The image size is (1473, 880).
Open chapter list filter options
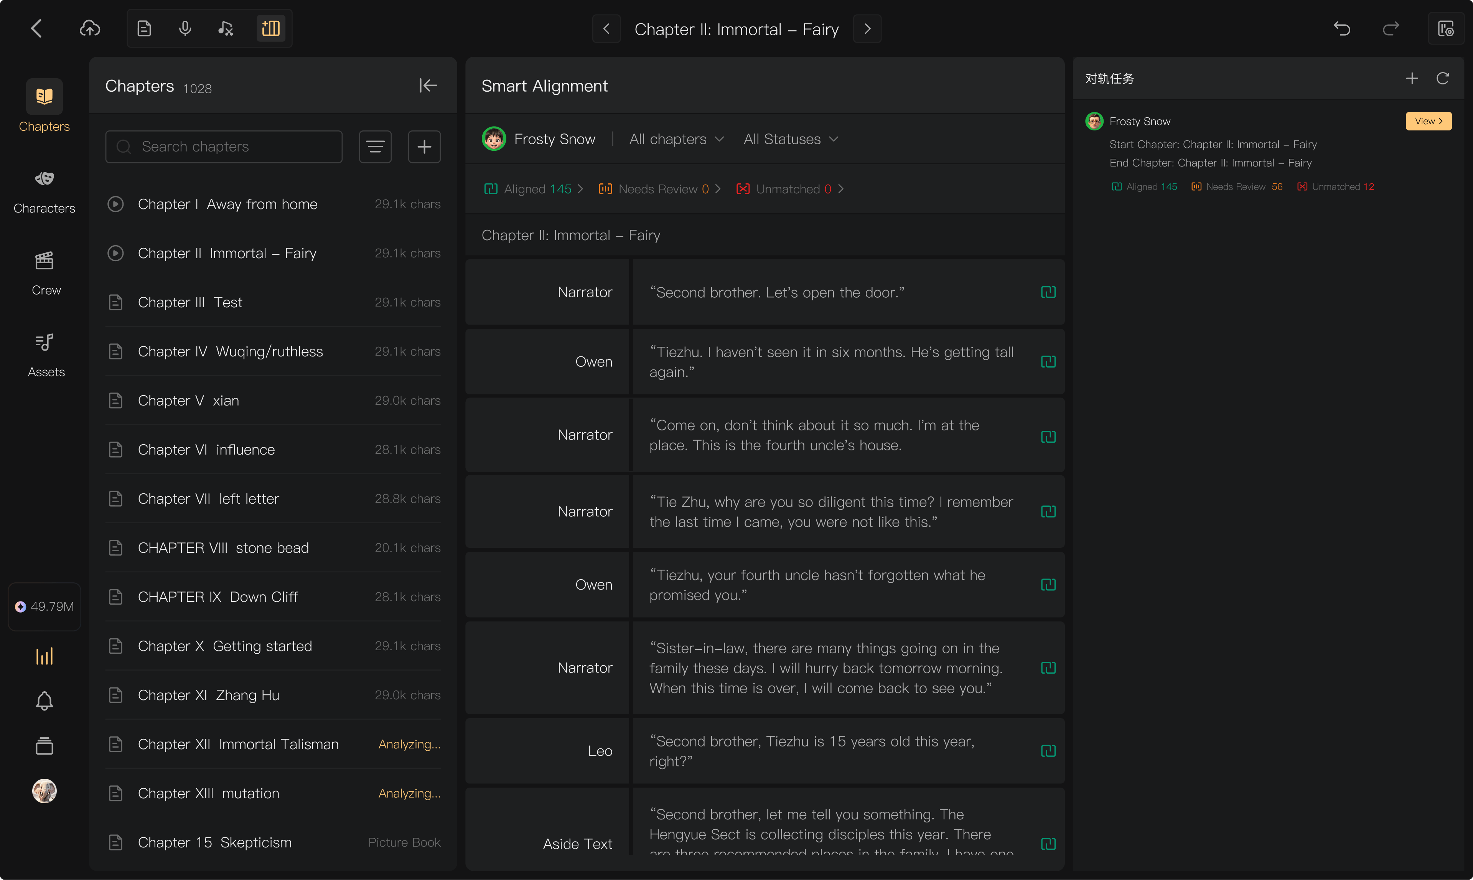[x=376, y=147]
